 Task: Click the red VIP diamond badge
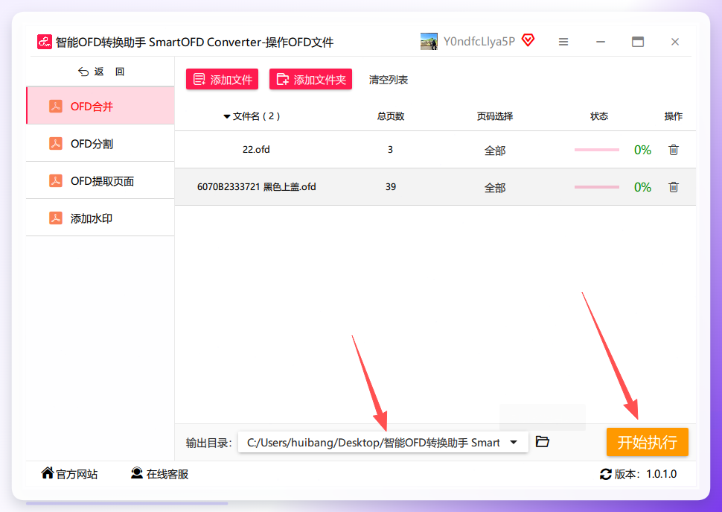tap(528, 40)
